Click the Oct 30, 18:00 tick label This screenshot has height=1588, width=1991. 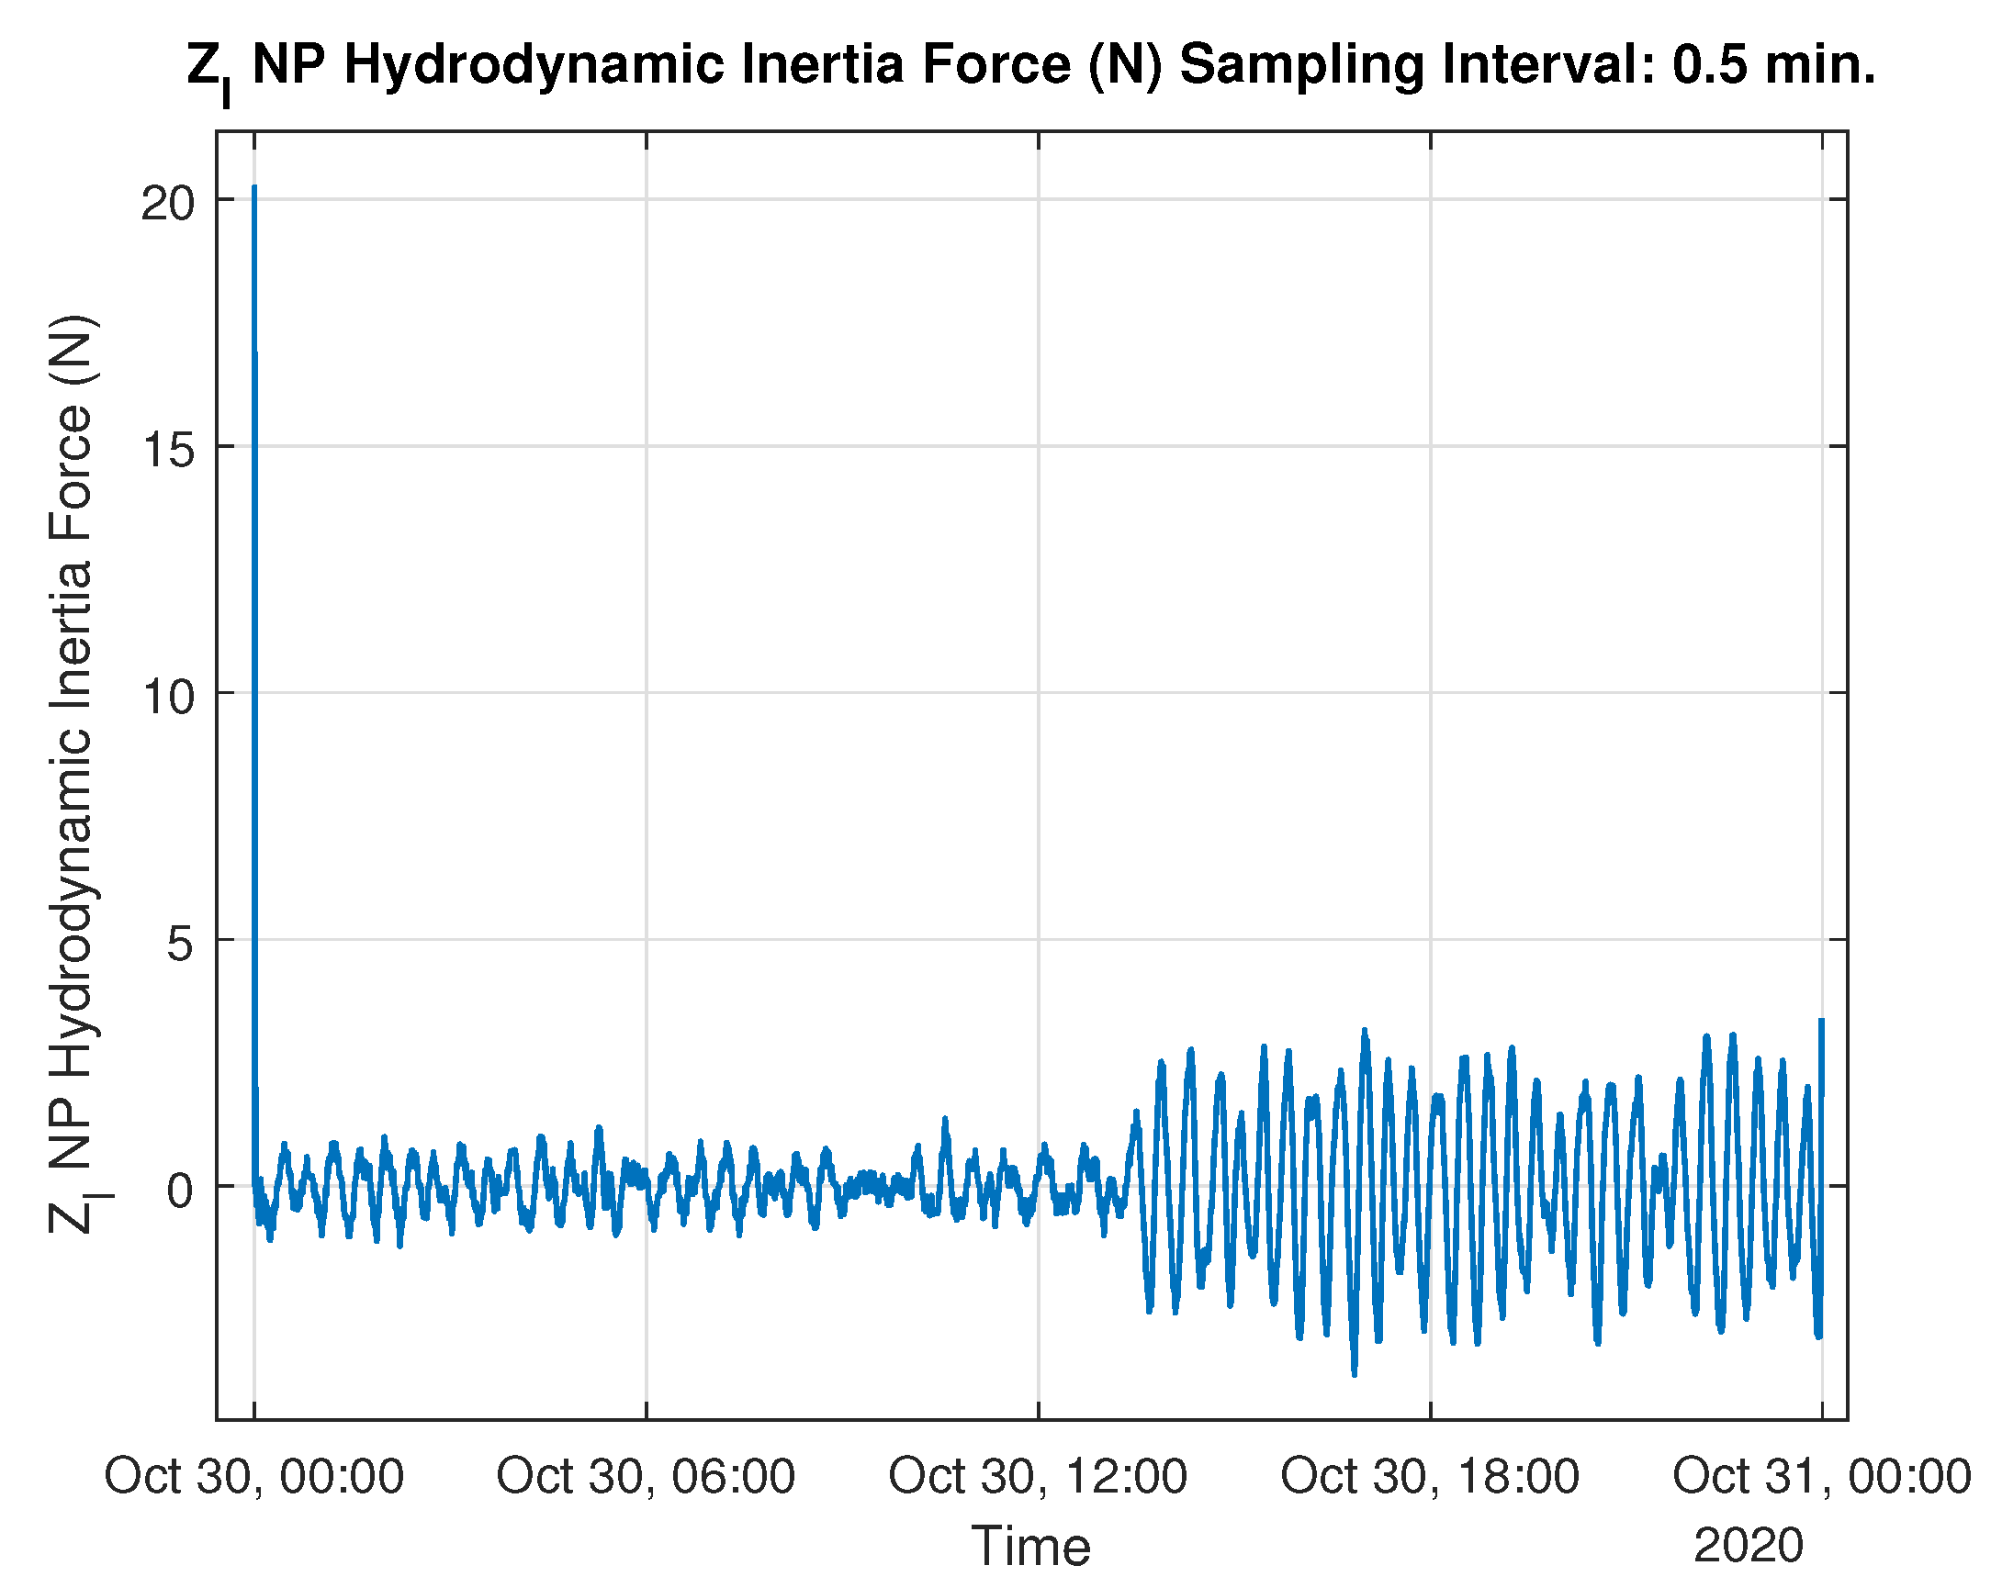(1430, 1476)
